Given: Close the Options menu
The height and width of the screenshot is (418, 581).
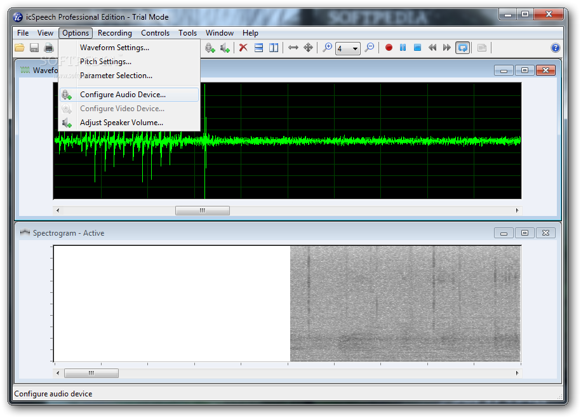Looking at the screenshot, I should click(x=76, y=33).
